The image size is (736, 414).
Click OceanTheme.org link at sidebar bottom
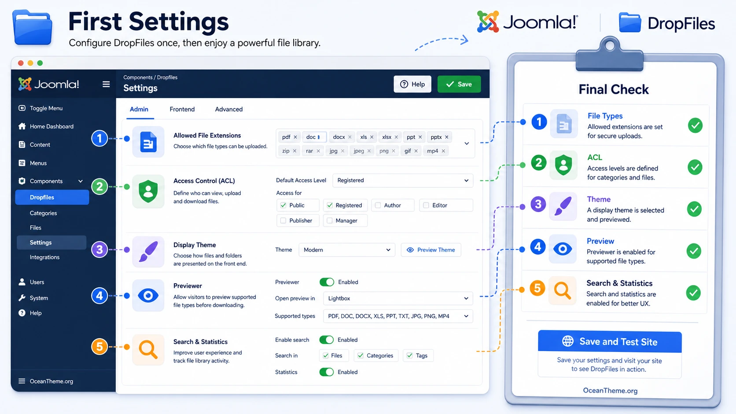(52, 381)
